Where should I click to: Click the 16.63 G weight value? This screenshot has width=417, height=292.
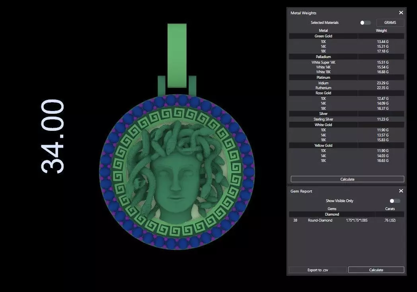pos(383,161)
